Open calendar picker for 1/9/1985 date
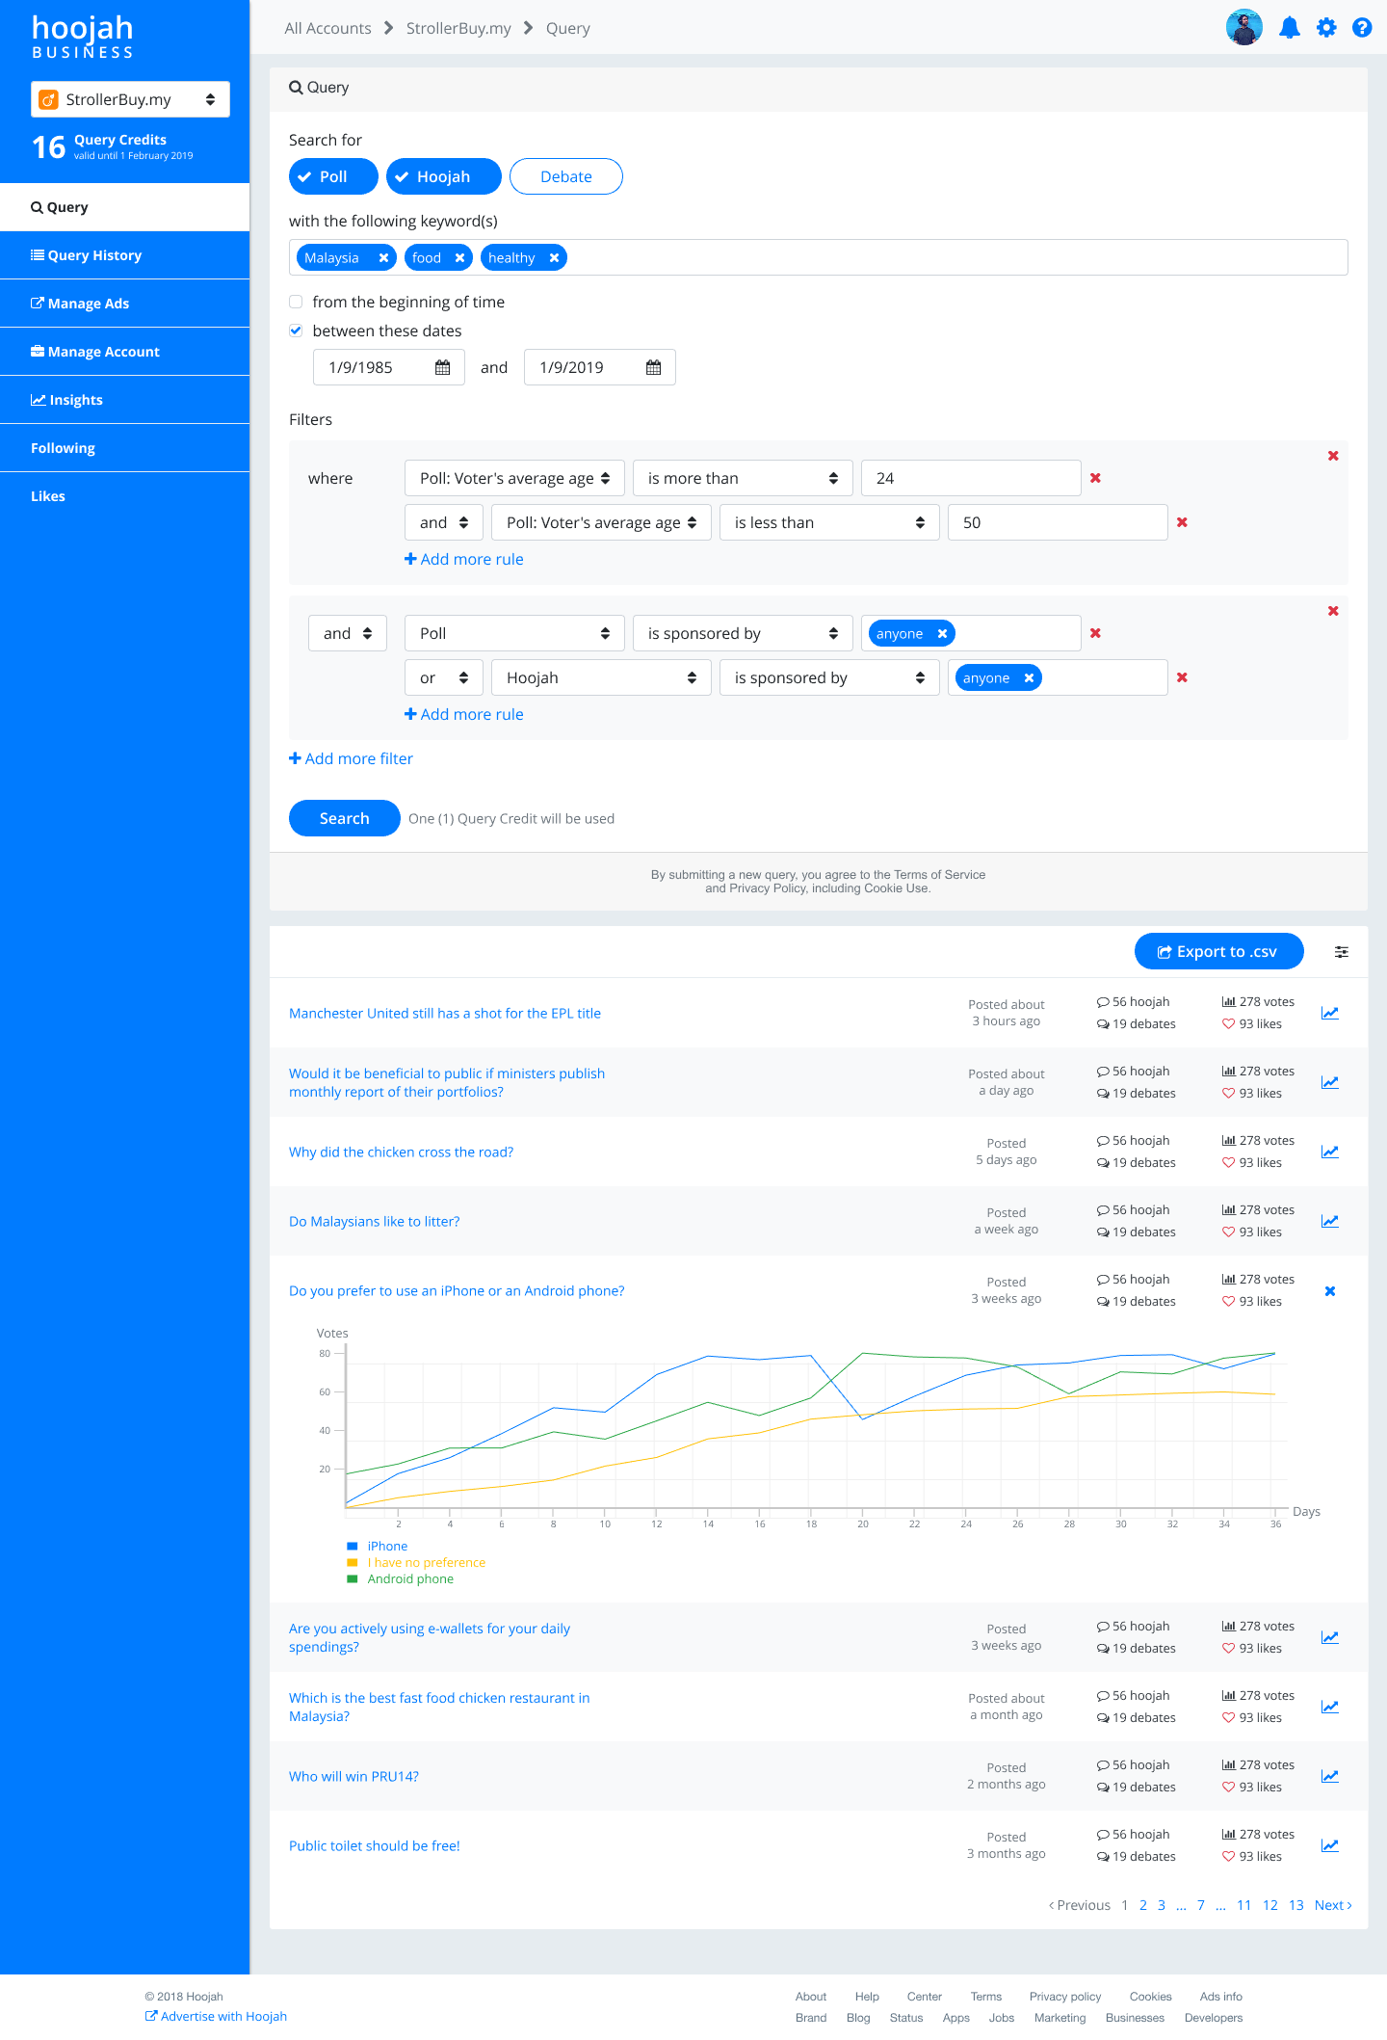 point(442,367)
